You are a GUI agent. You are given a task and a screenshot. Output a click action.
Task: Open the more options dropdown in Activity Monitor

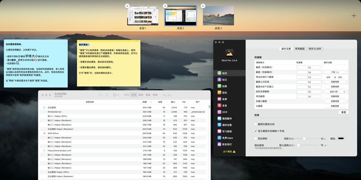[x=116, y=95]
